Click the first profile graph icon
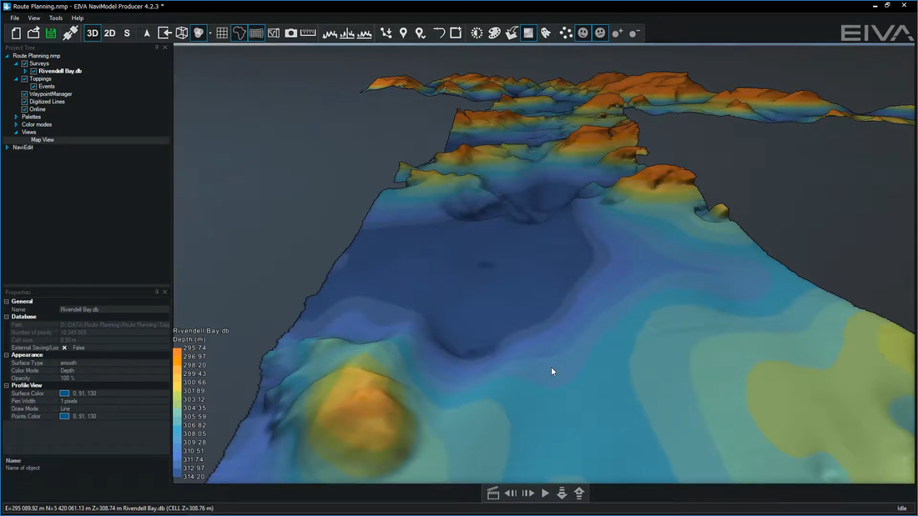Screen dimensions: 918x516 pyautogui.click(x=330, y=33)
